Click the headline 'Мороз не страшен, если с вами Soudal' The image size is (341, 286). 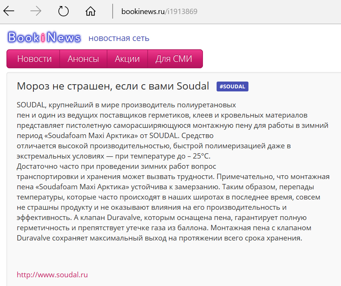tap(113, 86)
